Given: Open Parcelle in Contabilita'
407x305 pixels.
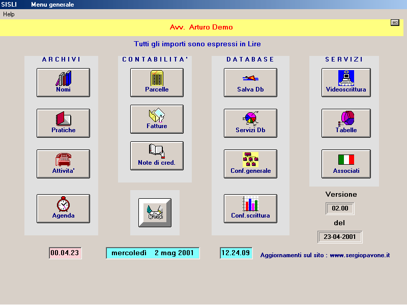Looking at the screenshot, I should [x=157, y=82].
